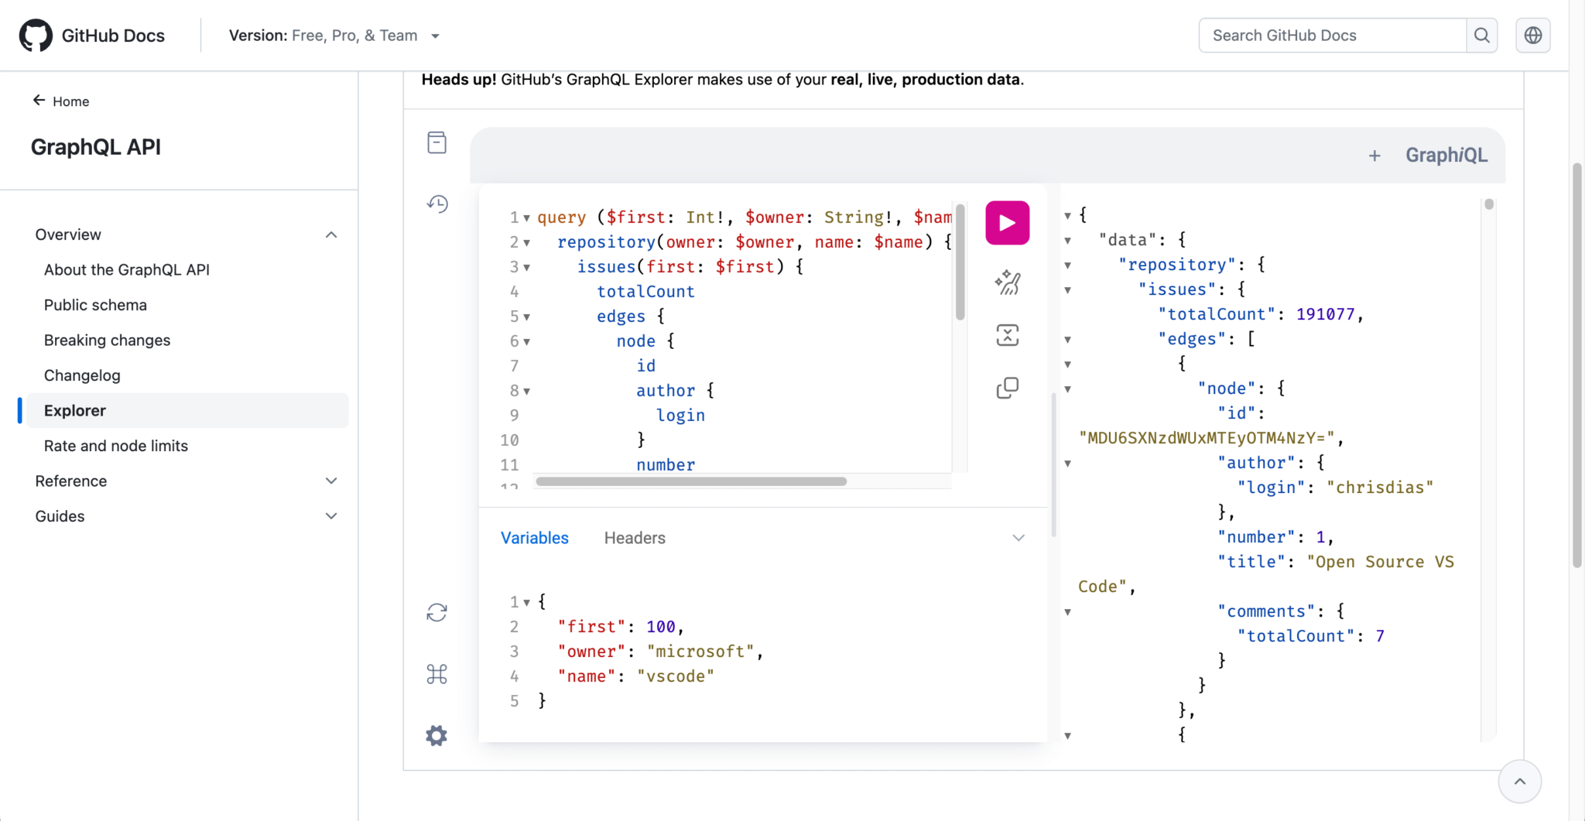Copy the query using copy icon

tap(1007, 388)
